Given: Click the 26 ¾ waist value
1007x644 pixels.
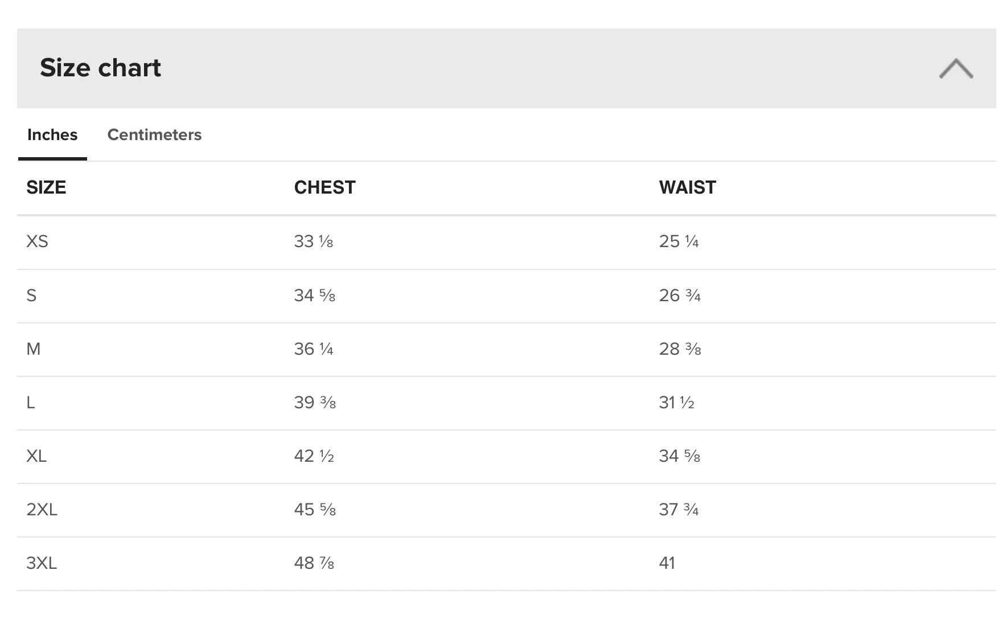Looking at the screenshot, I should click(680, 296).
